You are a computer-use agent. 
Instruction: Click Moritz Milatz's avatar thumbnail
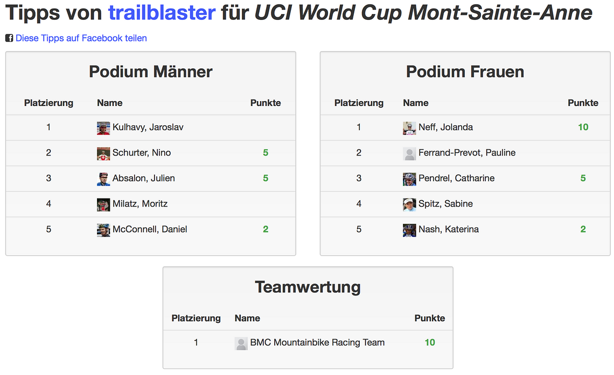click(x=103, y=204)
